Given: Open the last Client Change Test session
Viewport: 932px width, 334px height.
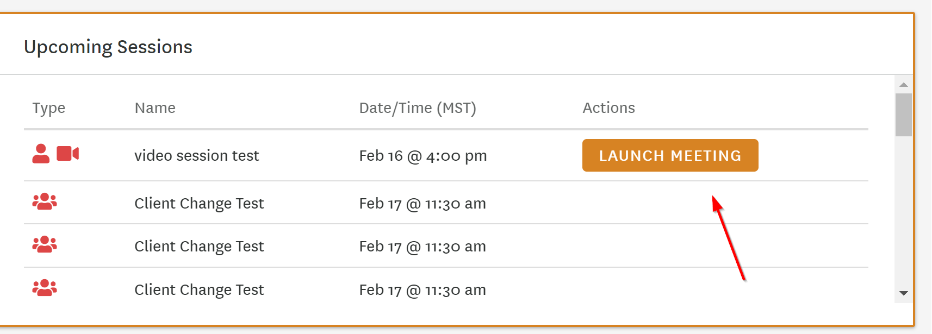Looking at the screenshot, I should point(199,290).
